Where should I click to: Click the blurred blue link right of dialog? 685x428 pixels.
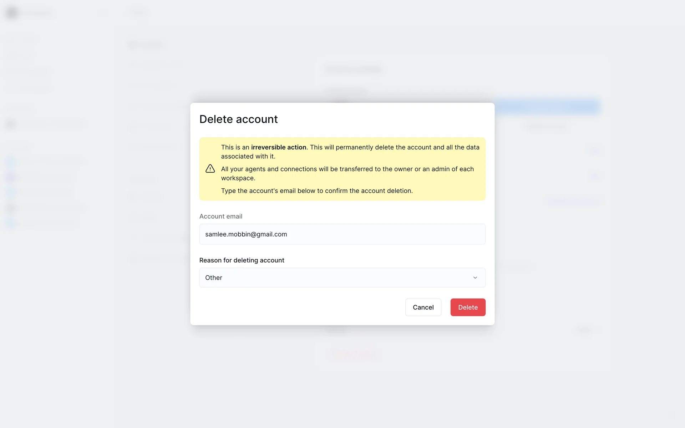point(573,202)
